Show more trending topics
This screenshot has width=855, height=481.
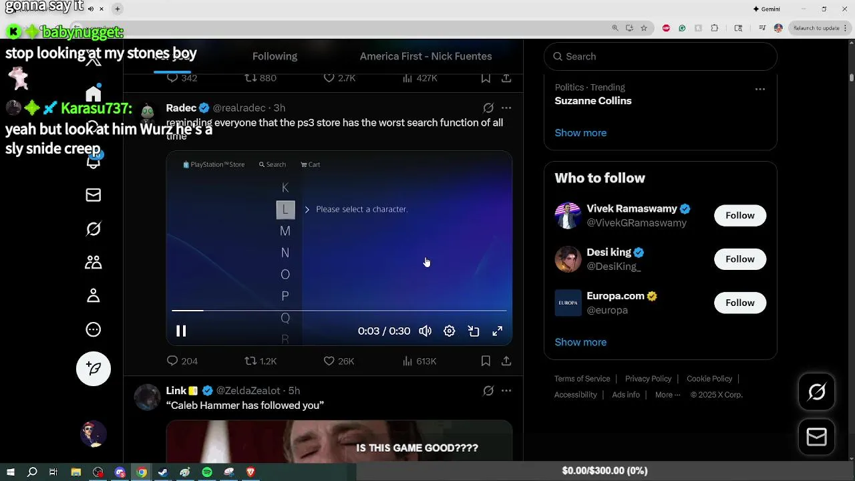tap(580, 133)
